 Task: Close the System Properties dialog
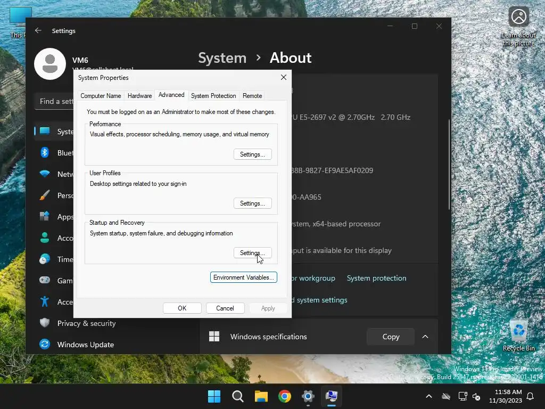pyautogui.click(x=284, y=77)
